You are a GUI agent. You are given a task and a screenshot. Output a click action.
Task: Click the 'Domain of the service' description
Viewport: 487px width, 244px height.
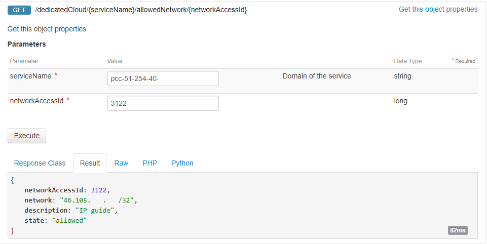317,76
